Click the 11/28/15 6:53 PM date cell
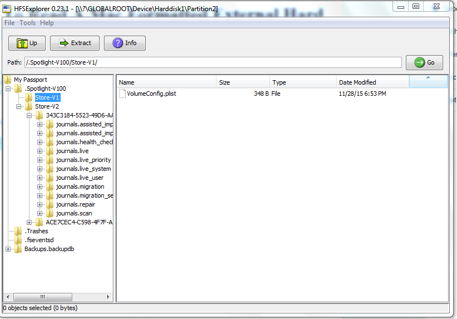Screen dimensions: 457x319 362,94
